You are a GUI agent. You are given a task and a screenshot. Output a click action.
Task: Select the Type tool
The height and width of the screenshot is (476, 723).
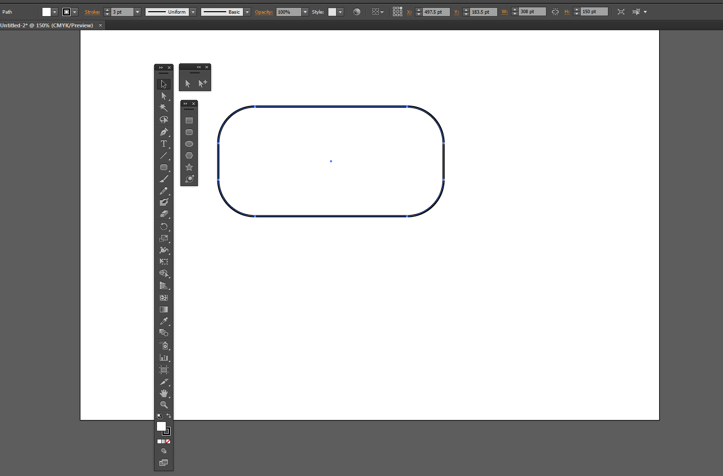coord(163,144)
